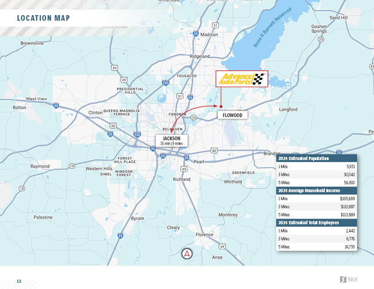
Task: Click the Brownsville label
Action: coord(32,43)
